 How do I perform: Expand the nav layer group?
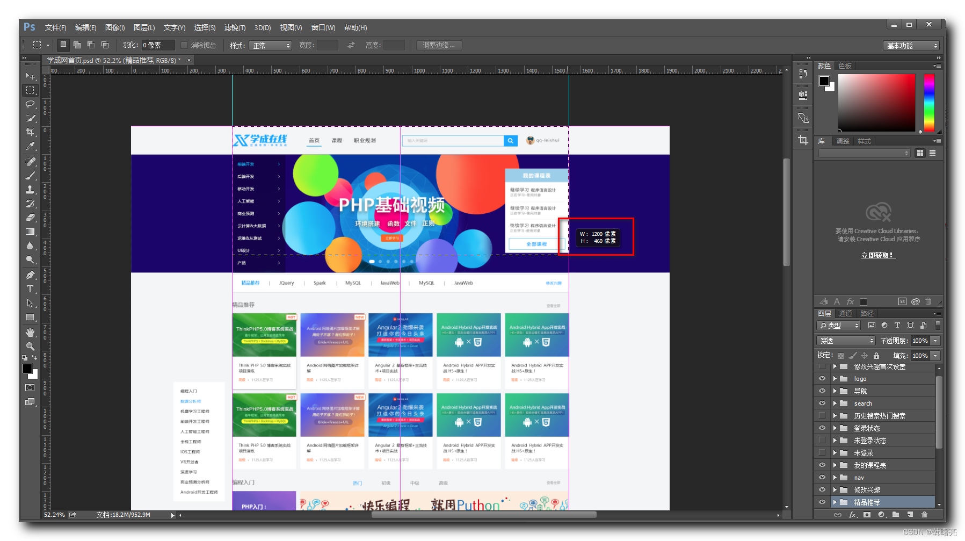click(x=835, y=478)
